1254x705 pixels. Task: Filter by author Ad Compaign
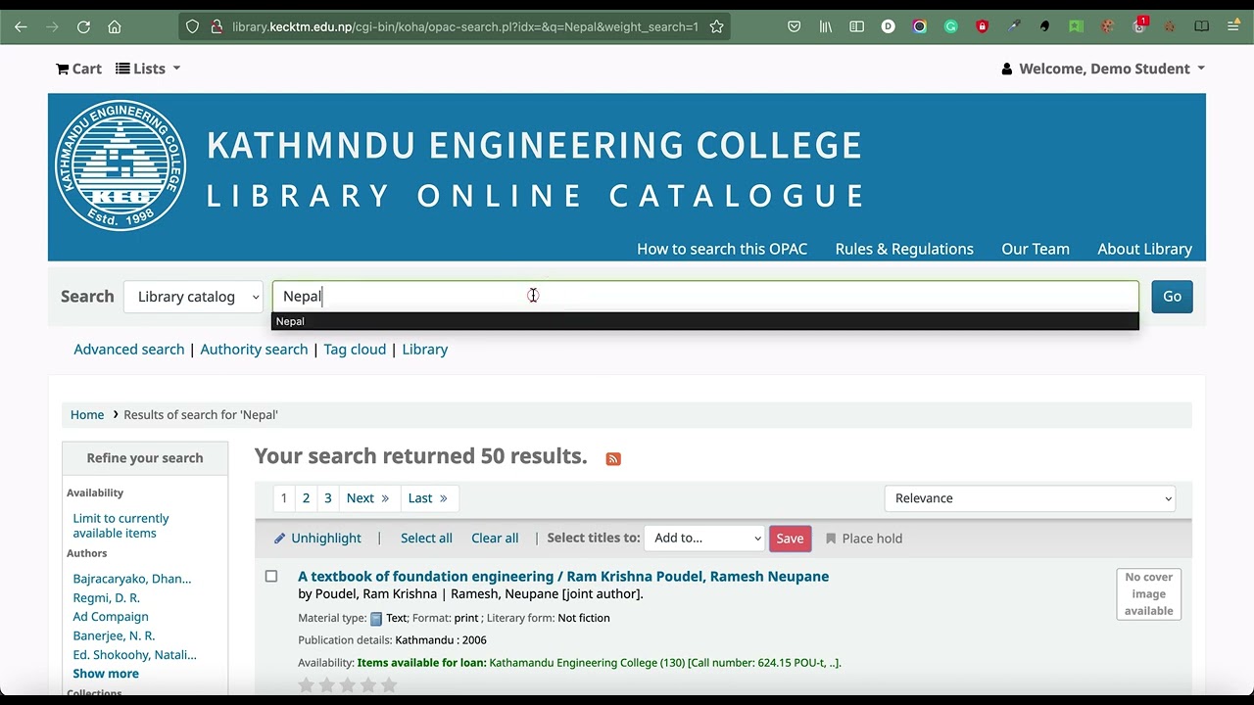point(111,617)
